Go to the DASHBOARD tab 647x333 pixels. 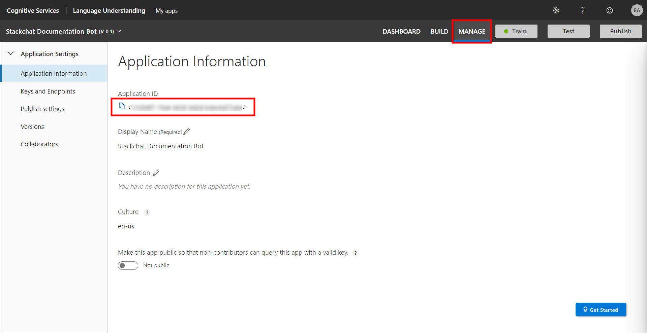pyautogui.click(x=401, y=31)
